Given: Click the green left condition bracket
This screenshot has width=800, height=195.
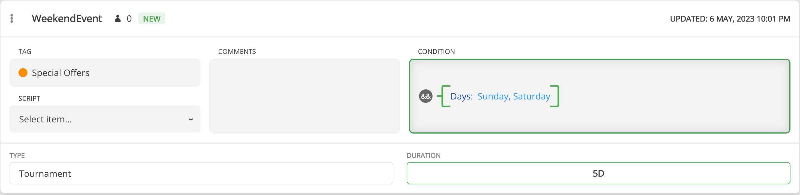Looking at the screenshot, I should 445,96.
